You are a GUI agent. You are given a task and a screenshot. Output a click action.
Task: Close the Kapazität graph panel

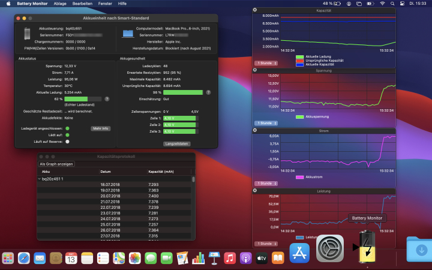255,10
